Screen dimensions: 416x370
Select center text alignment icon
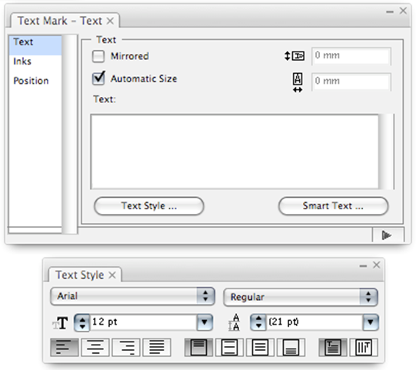pyautogui.click(x=95, y=347)
